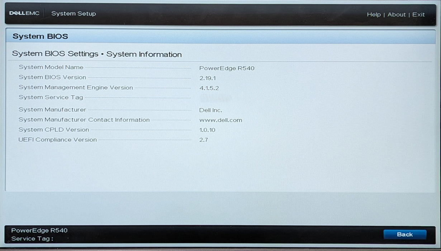Click the www.dell.com contact value
Image resolution: width=441 pixels, height=251 pixels.
[x=220, y=120]
